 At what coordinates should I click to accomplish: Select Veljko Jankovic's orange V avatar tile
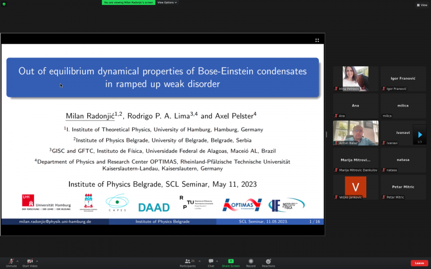pyautogui.click(x=356, y=187)
